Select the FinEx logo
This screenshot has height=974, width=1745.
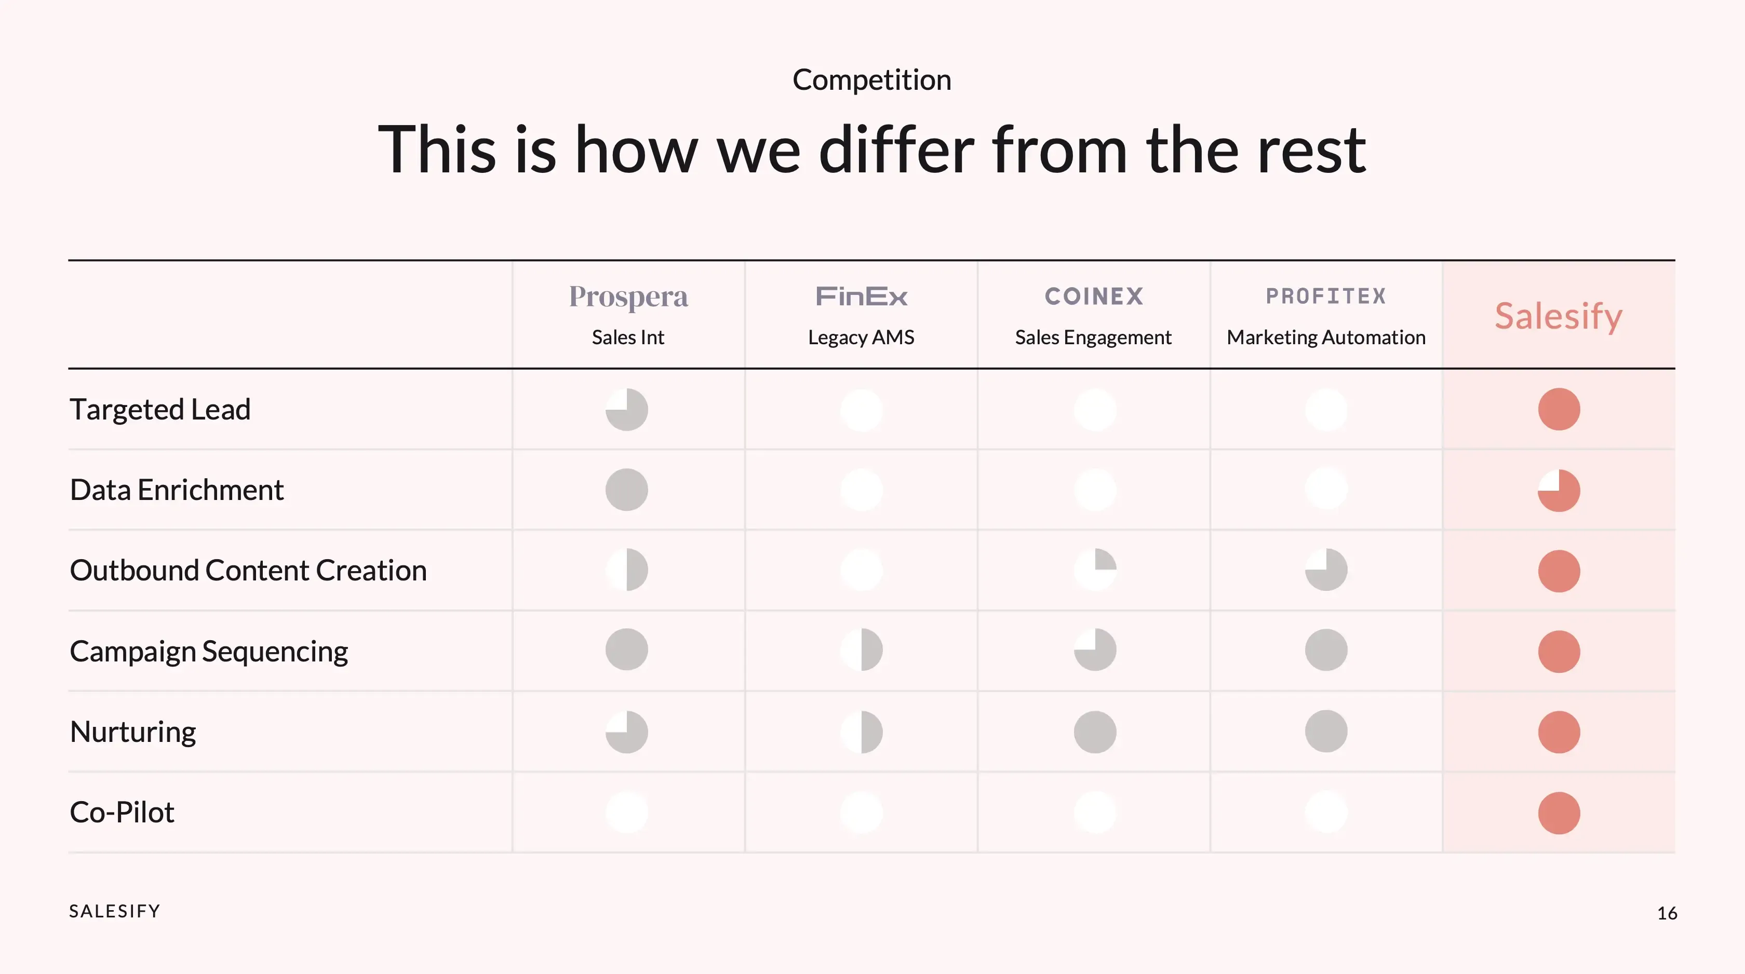[861, 296]
